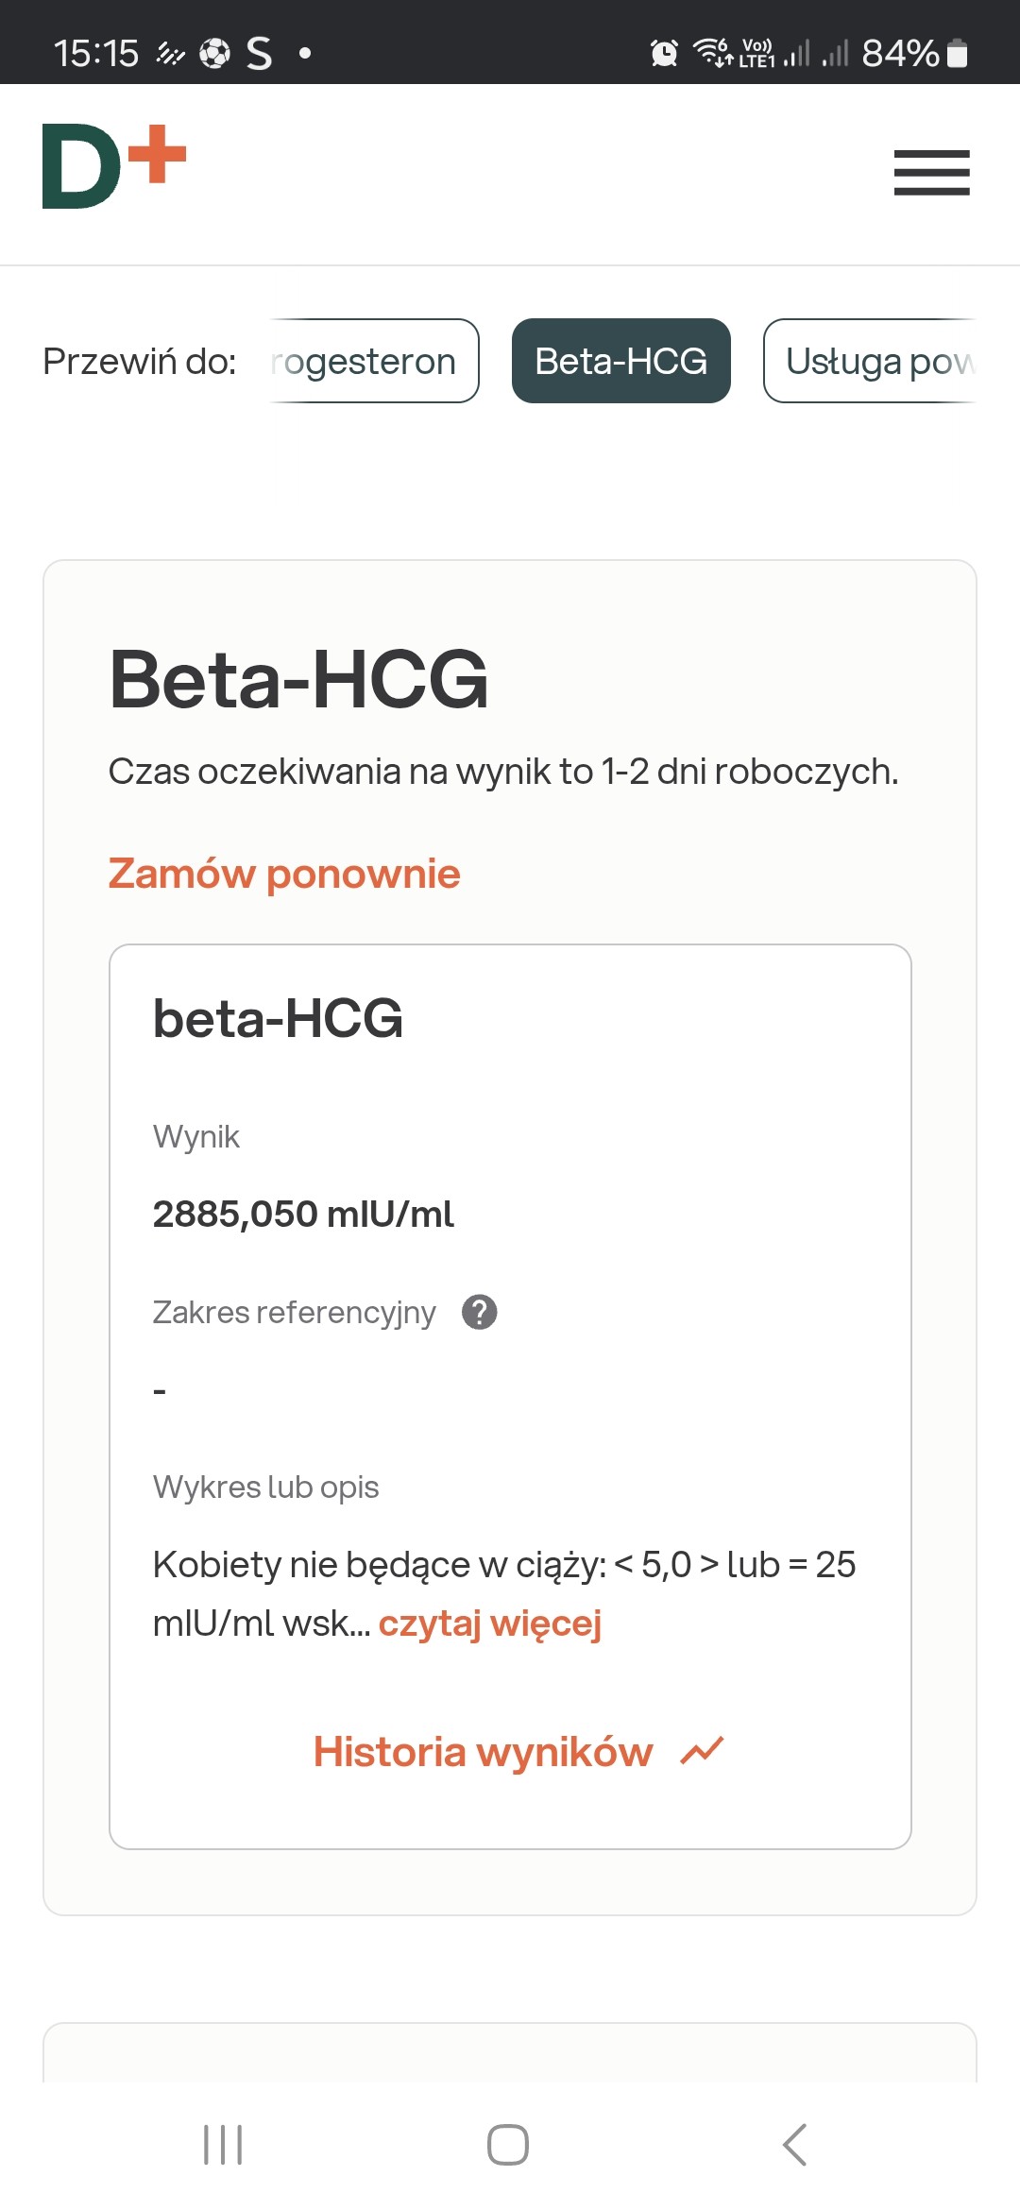Open the hamburger menu
The height and width of the screenshot is (2210, 1020).
pos(931,173)
